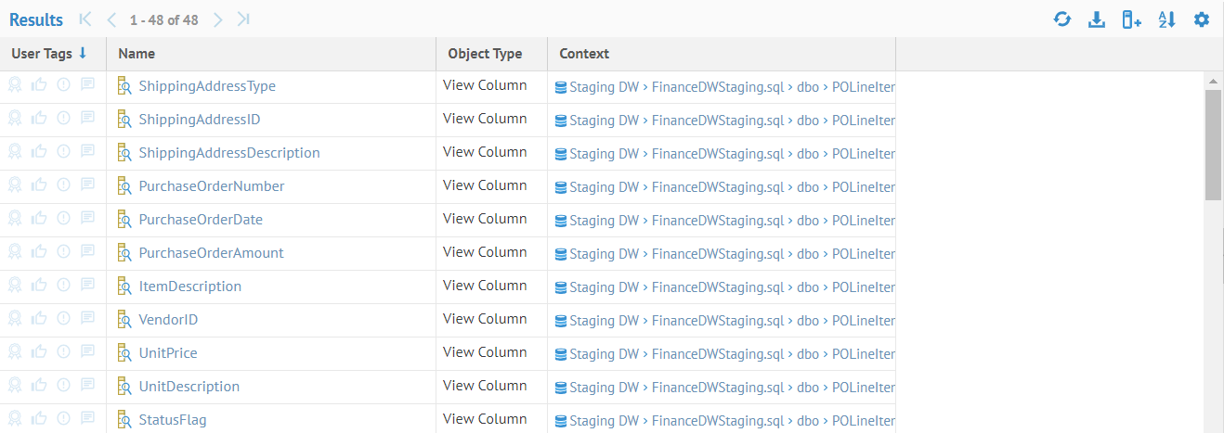Click database icon in UnitPrice context
1224x433 pixels.
[x=561, y=354]
